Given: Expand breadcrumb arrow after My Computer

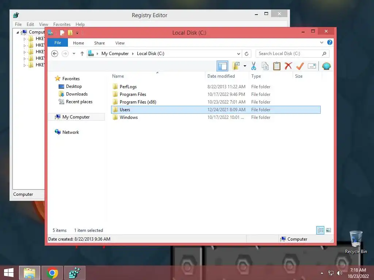Looking at the screenshot, I should 133,54.
